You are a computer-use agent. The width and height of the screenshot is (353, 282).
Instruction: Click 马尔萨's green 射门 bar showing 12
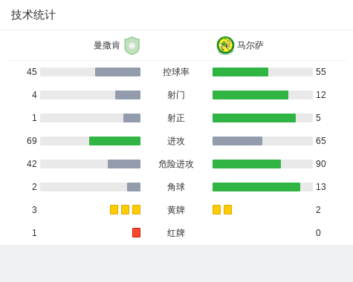(x=250, y=95)
